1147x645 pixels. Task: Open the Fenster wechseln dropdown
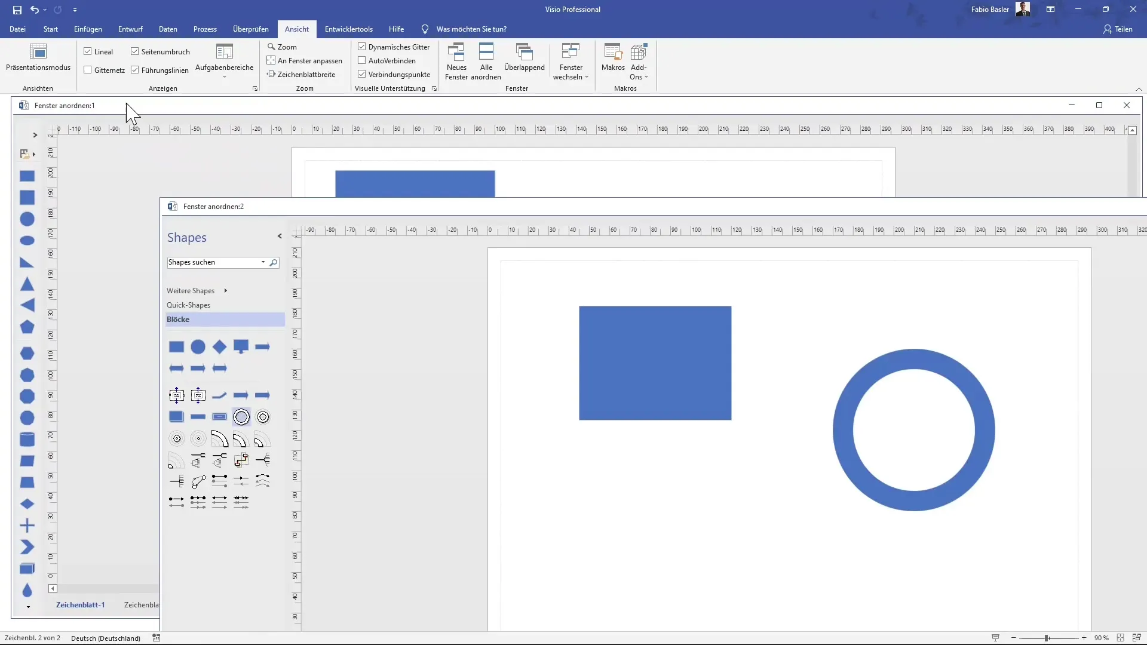point(571,62)
